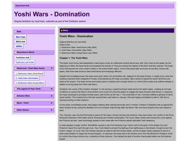
Task: Open 1. Mushroom Wars: Shell Shock
Action: 29,73
